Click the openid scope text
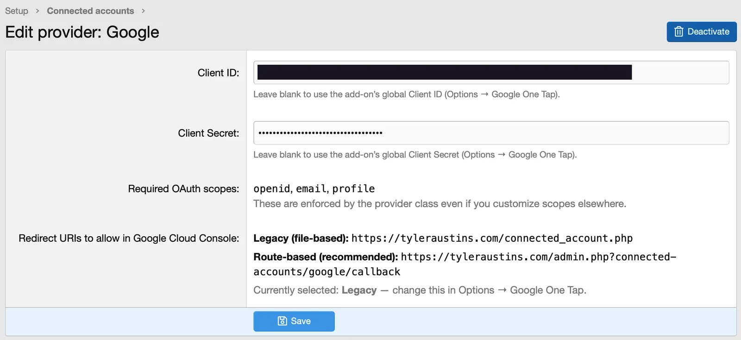Screen dimensions: 741x340 pyautogui.click(x=271, y=189)
